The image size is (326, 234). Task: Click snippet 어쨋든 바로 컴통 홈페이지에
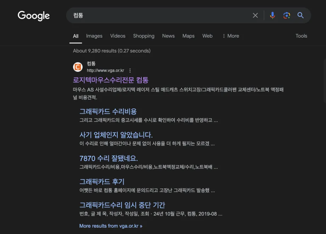[147, 190]
